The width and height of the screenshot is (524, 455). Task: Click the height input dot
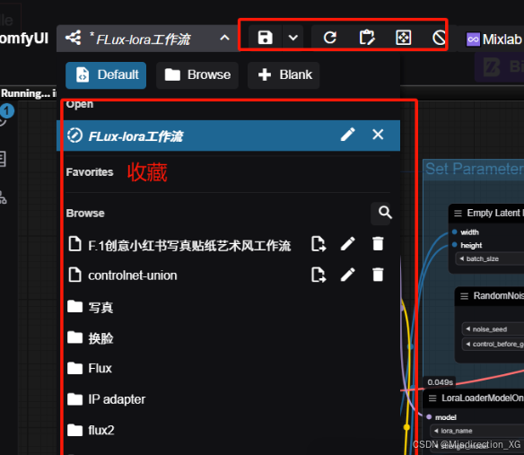coord(454,245)
